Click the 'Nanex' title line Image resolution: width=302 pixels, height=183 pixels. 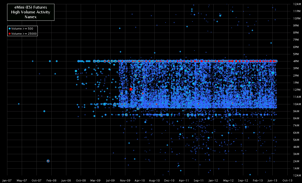pos(31,17)
